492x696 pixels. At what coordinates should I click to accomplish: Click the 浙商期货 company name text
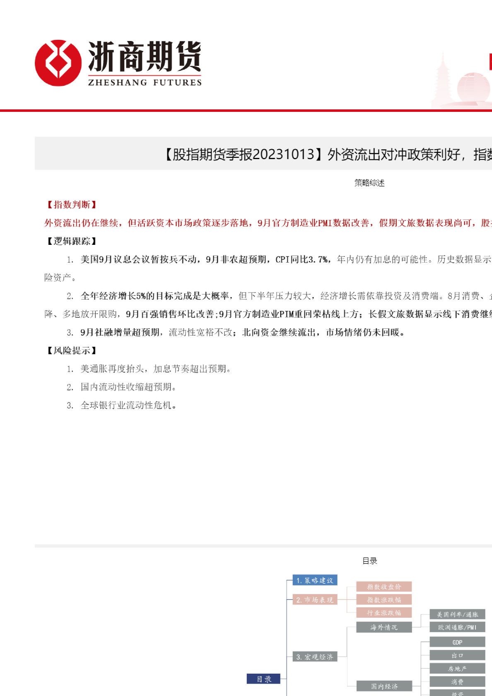coord(145,56)
